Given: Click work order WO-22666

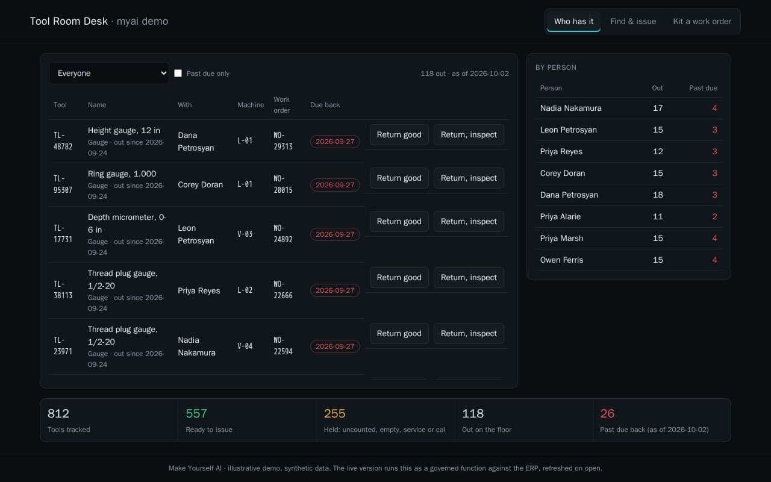Looking at the screenshot, I should (x=283, y=290).
